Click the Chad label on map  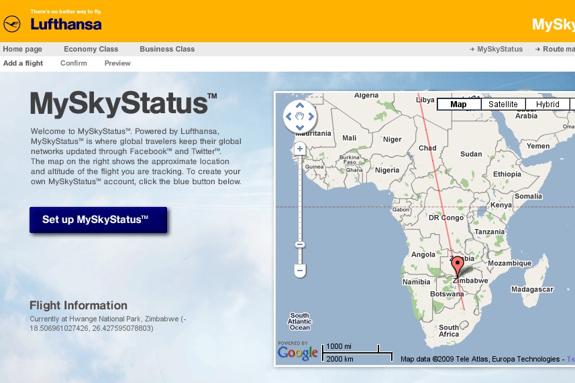coord(427,148)
